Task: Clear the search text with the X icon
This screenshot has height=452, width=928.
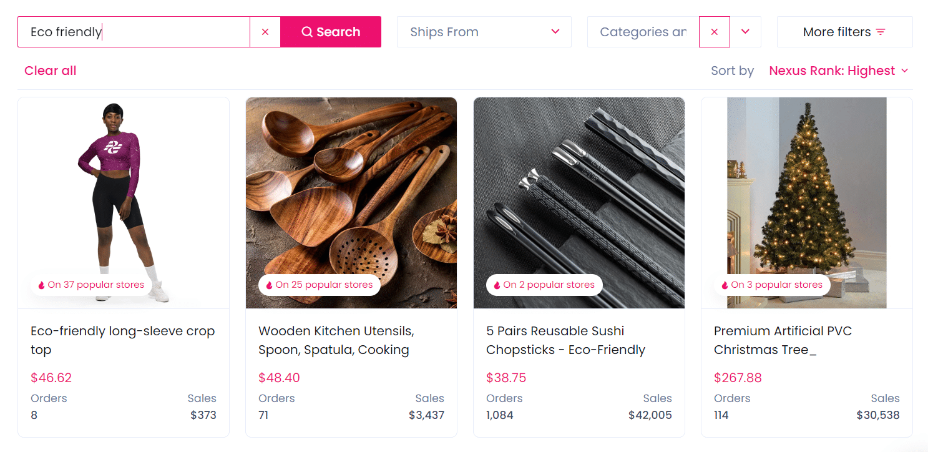Action: point(265,32)
